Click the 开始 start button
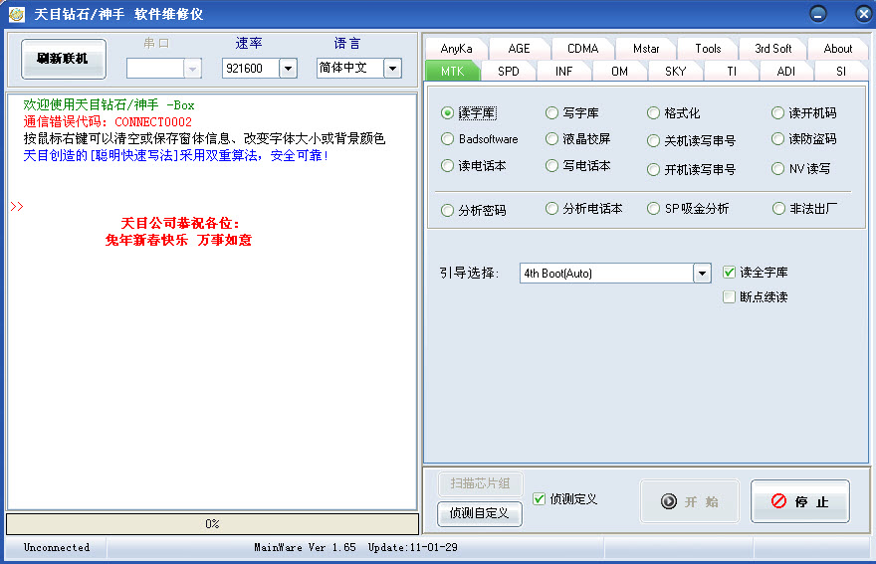Screen dimensions: 876x564 690,501
